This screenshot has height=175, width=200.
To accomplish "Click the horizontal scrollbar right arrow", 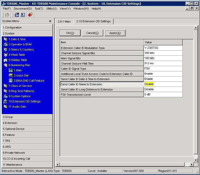I will [x=192, y=164].
